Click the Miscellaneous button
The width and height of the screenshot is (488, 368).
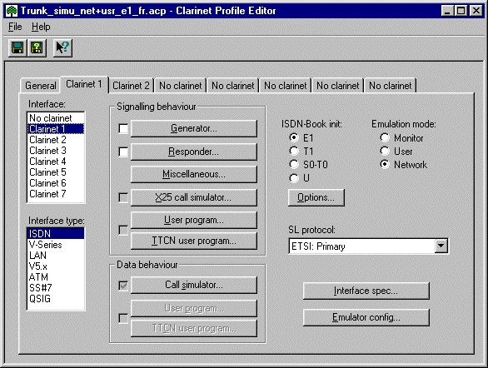pos(194,174)
